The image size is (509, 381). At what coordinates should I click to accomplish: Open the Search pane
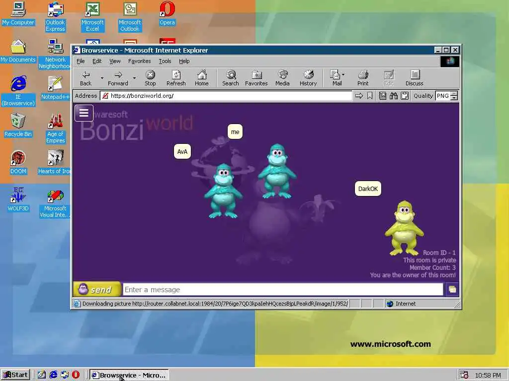(x=231, y=78)
